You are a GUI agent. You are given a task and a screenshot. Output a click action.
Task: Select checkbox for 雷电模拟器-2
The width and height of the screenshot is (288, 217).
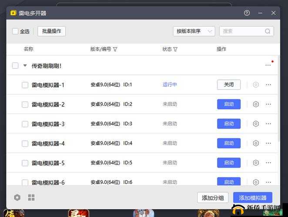[25, 105]
